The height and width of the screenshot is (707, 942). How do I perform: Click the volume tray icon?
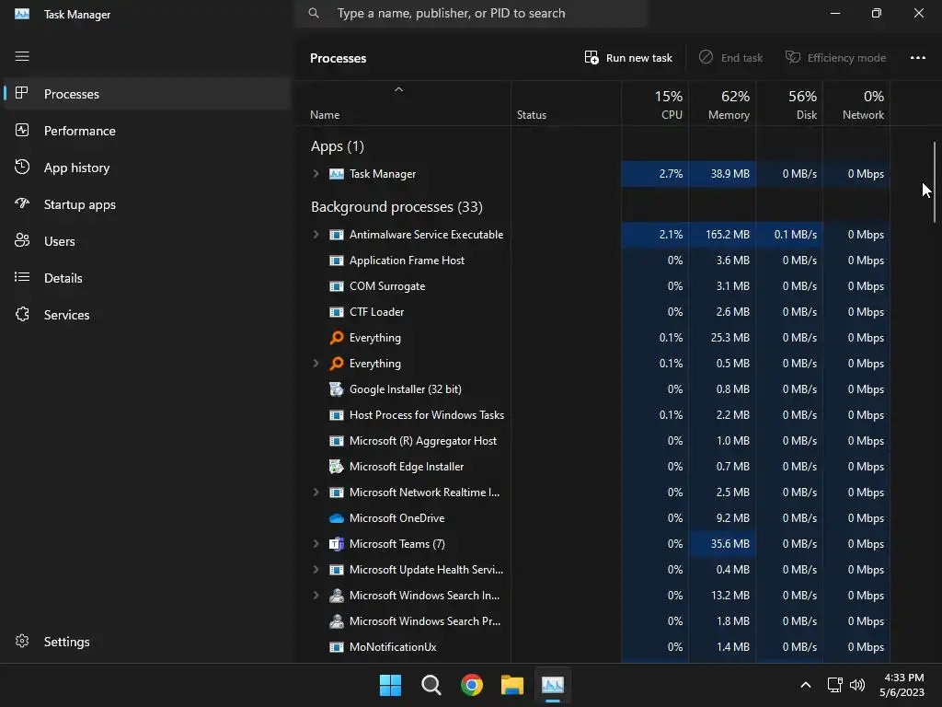(x=857, y=685)
